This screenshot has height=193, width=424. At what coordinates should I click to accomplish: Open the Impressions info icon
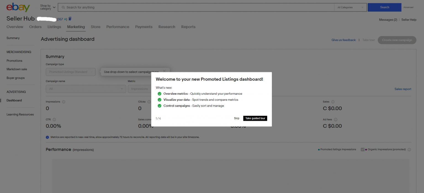tap(64, 102)
